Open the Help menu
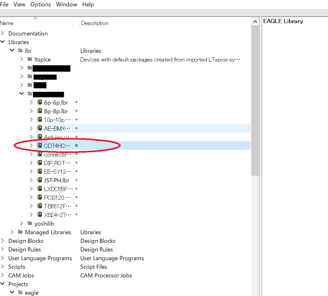Screen dimensions: 328x296 coord(88,4)
